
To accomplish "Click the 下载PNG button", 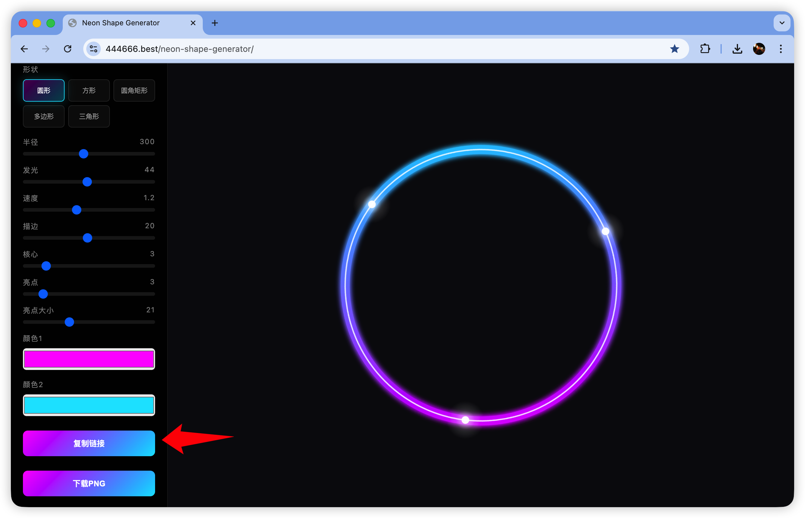I will [x=89, y=483].
